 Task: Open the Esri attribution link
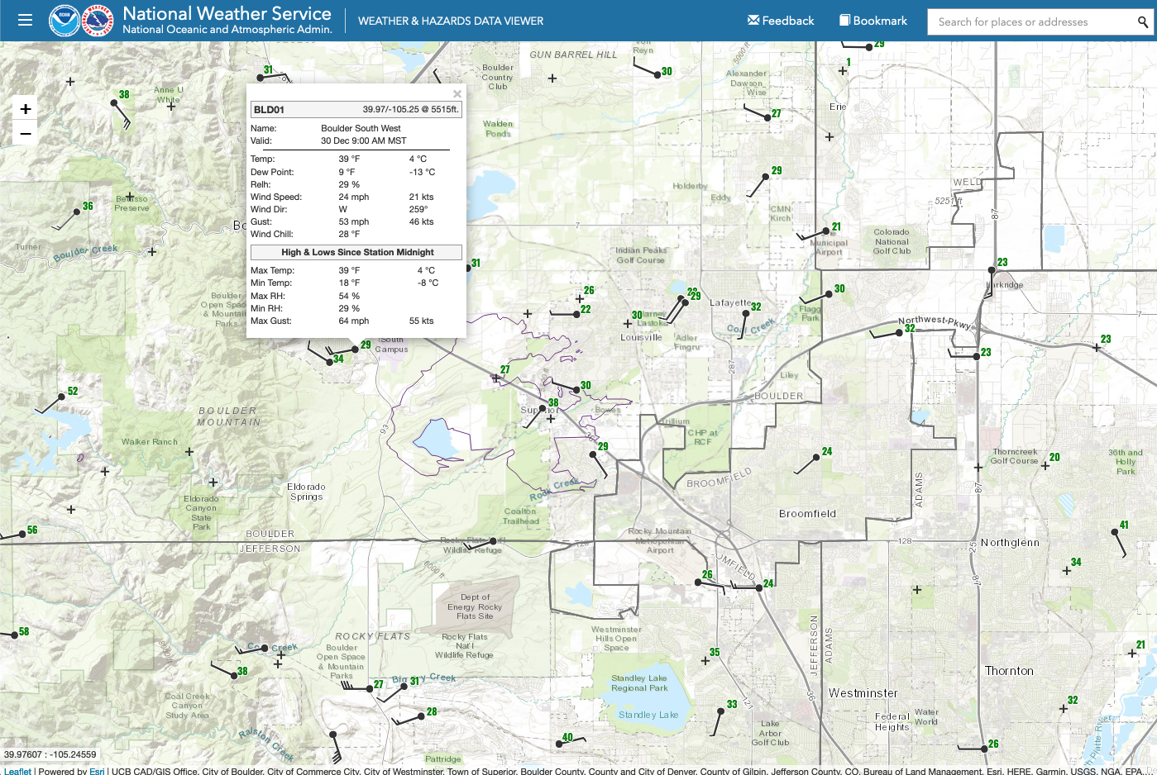97,771
